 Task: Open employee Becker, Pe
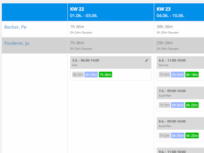tap(15, 27)
